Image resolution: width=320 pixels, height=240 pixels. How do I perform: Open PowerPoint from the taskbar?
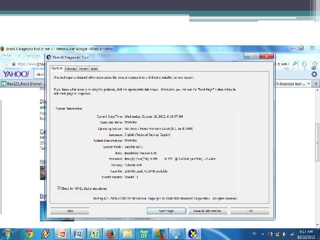tap(62, 234)
